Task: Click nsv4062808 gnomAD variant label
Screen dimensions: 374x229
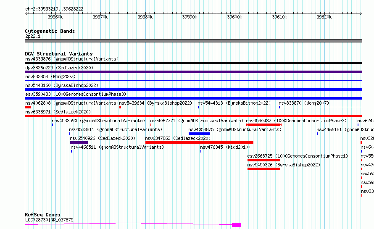Action: 72,103
